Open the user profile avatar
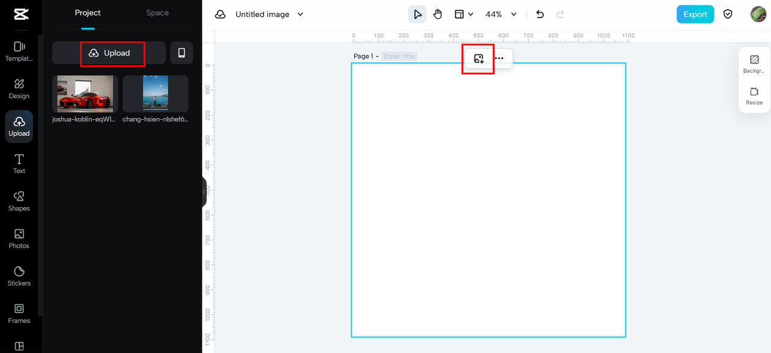Screen dimensions: 771x353 click(758, 14)
